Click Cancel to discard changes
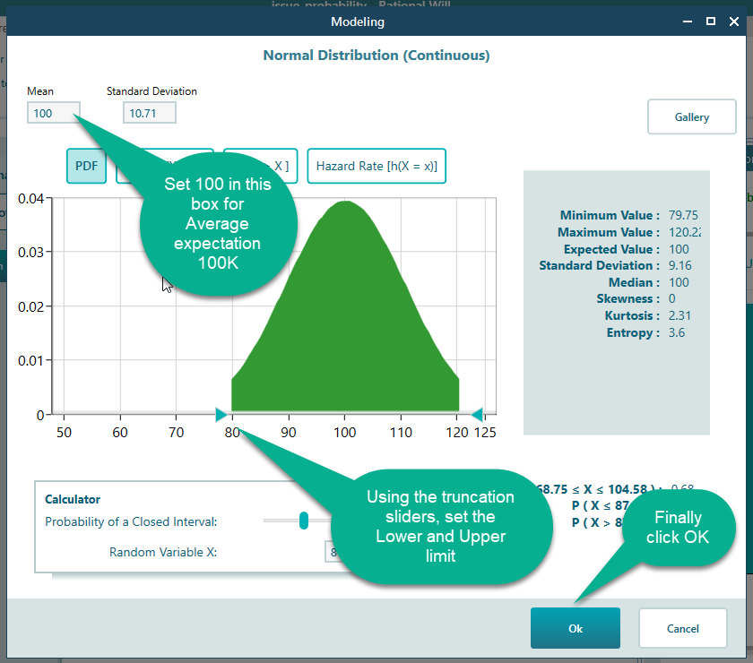 coord(682,628)
